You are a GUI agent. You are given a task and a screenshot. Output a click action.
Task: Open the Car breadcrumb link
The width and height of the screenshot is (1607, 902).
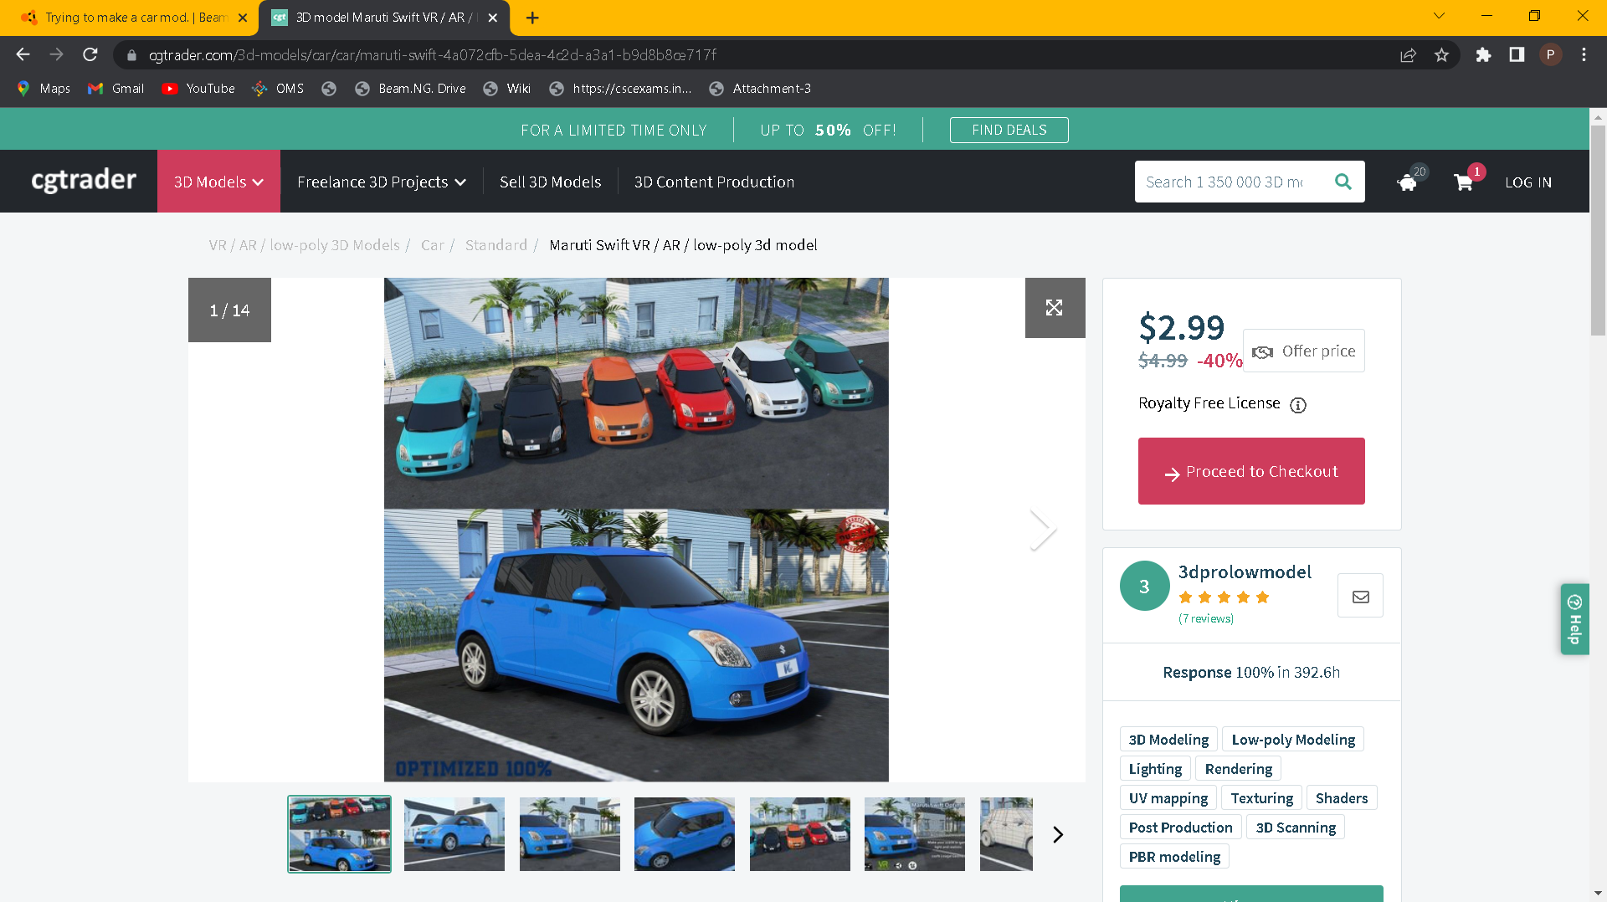pyautogui.click(x=433, y=245)
